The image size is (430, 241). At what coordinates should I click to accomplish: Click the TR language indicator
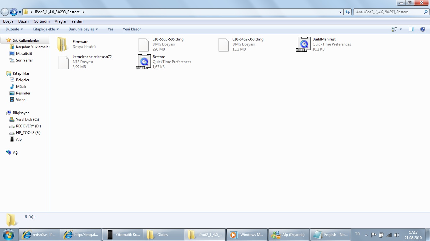pos(357,234)
